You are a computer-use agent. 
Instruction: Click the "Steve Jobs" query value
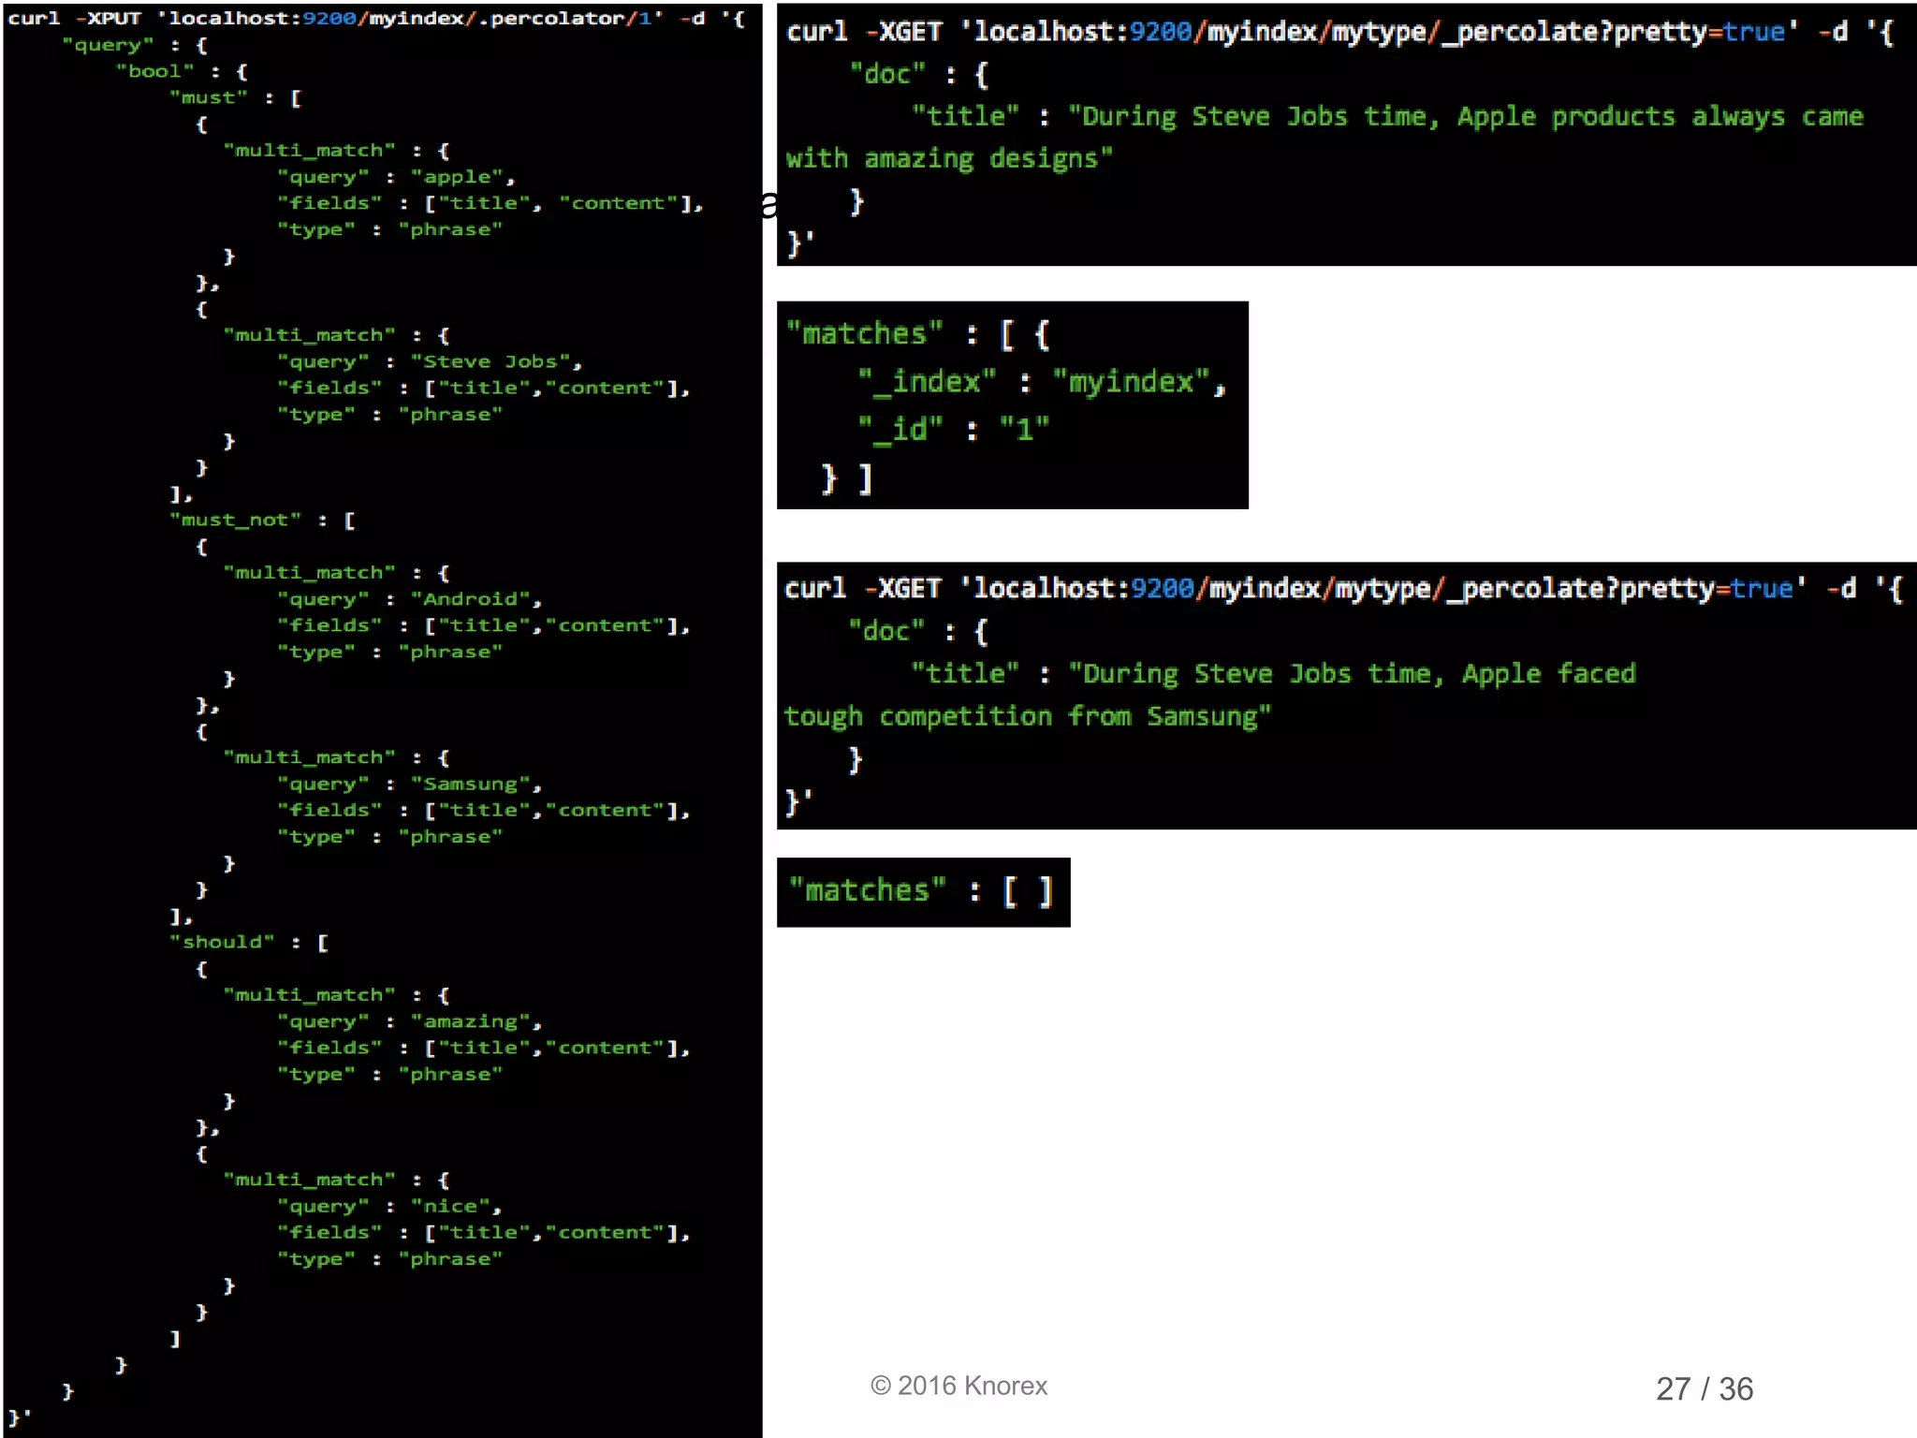click(490, 361)
